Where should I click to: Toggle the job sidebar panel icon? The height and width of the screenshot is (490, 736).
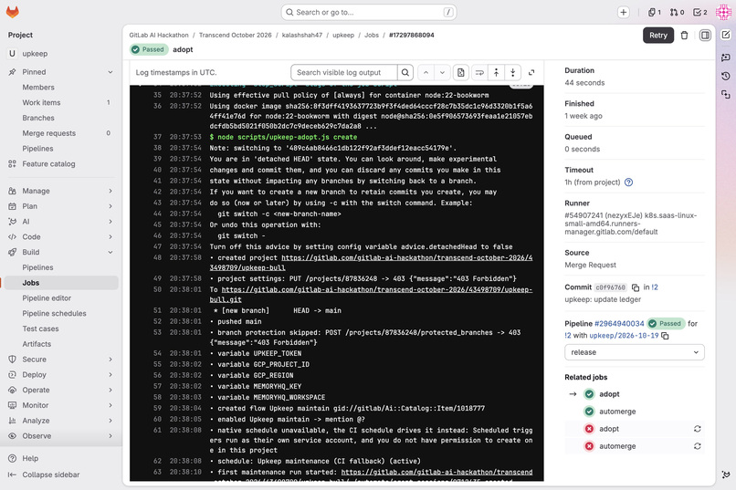[x=705, y=36]
